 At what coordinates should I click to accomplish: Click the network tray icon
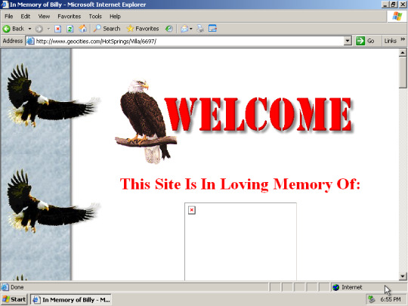pyautogui.click(x=371, y=299)
